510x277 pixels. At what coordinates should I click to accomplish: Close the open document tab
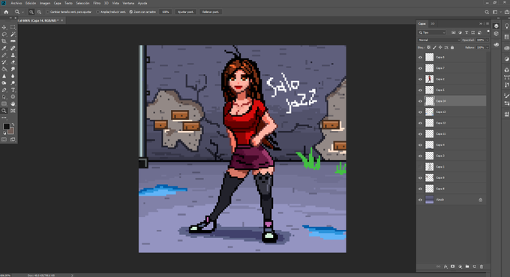pyautogui.click(x=61, y=20)
